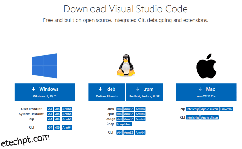The width and height of the screenshot is (242, 149).
Task: Select x64 for Windows User Installer
Action: click(x=50, y=109)
